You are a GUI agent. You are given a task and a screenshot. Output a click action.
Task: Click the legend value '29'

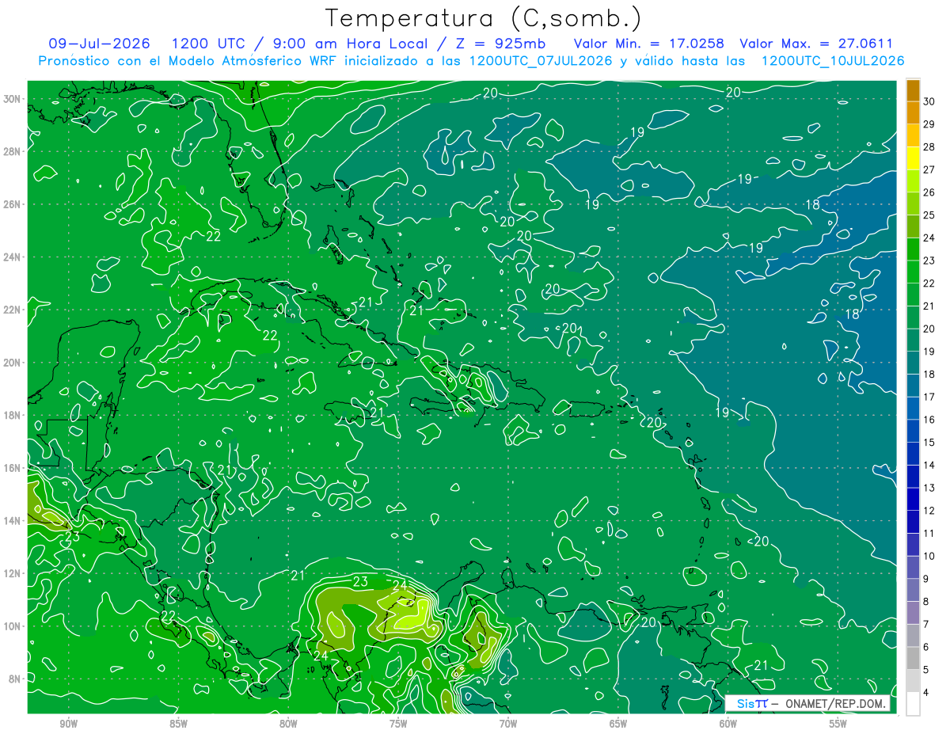pyautogui.click(x=929, y=124)
